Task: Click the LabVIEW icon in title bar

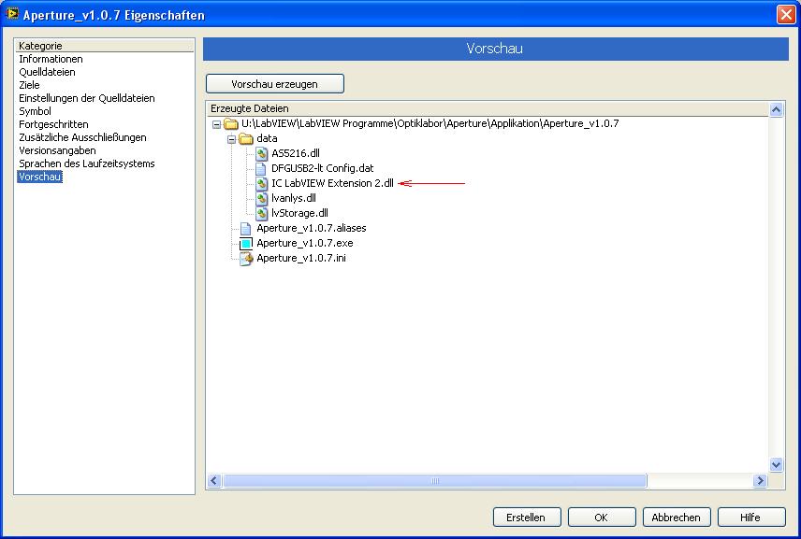Action: click(x=12, y=14)
